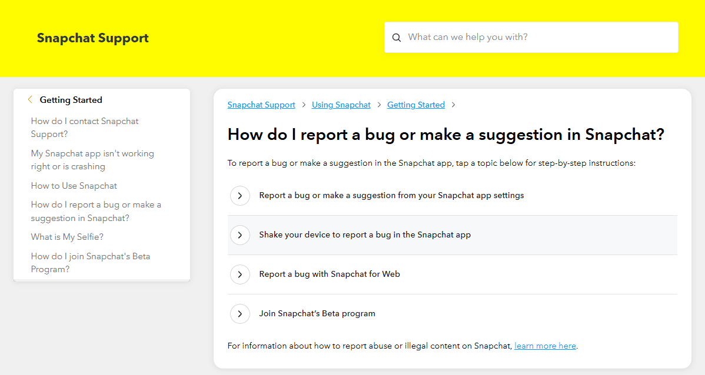Open the Using Snapchat breadcrumb link
Viewport: 705px width, 375px height.
(341, 105)
